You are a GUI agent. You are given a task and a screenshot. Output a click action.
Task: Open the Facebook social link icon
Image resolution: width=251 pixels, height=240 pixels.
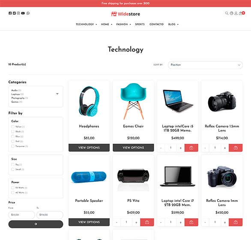tap(10, 13)
